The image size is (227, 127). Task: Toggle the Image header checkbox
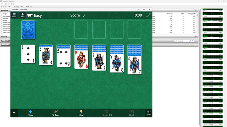(x=1, y=14)
